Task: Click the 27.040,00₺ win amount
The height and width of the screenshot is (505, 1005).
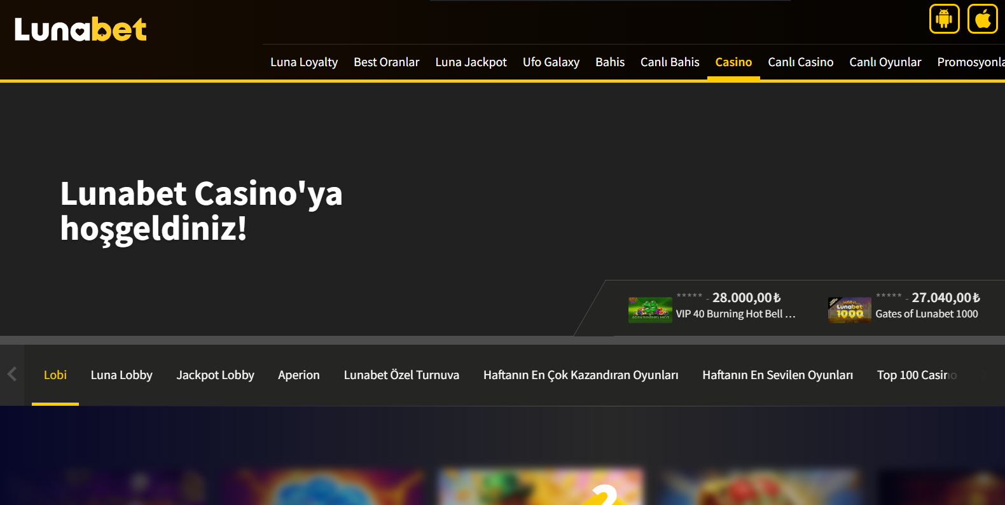Action: pyautogui.click(x=946, y=298)
